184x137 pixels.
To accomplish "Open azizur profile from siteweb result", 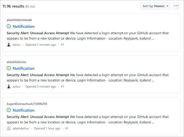I will coord(17,45).
